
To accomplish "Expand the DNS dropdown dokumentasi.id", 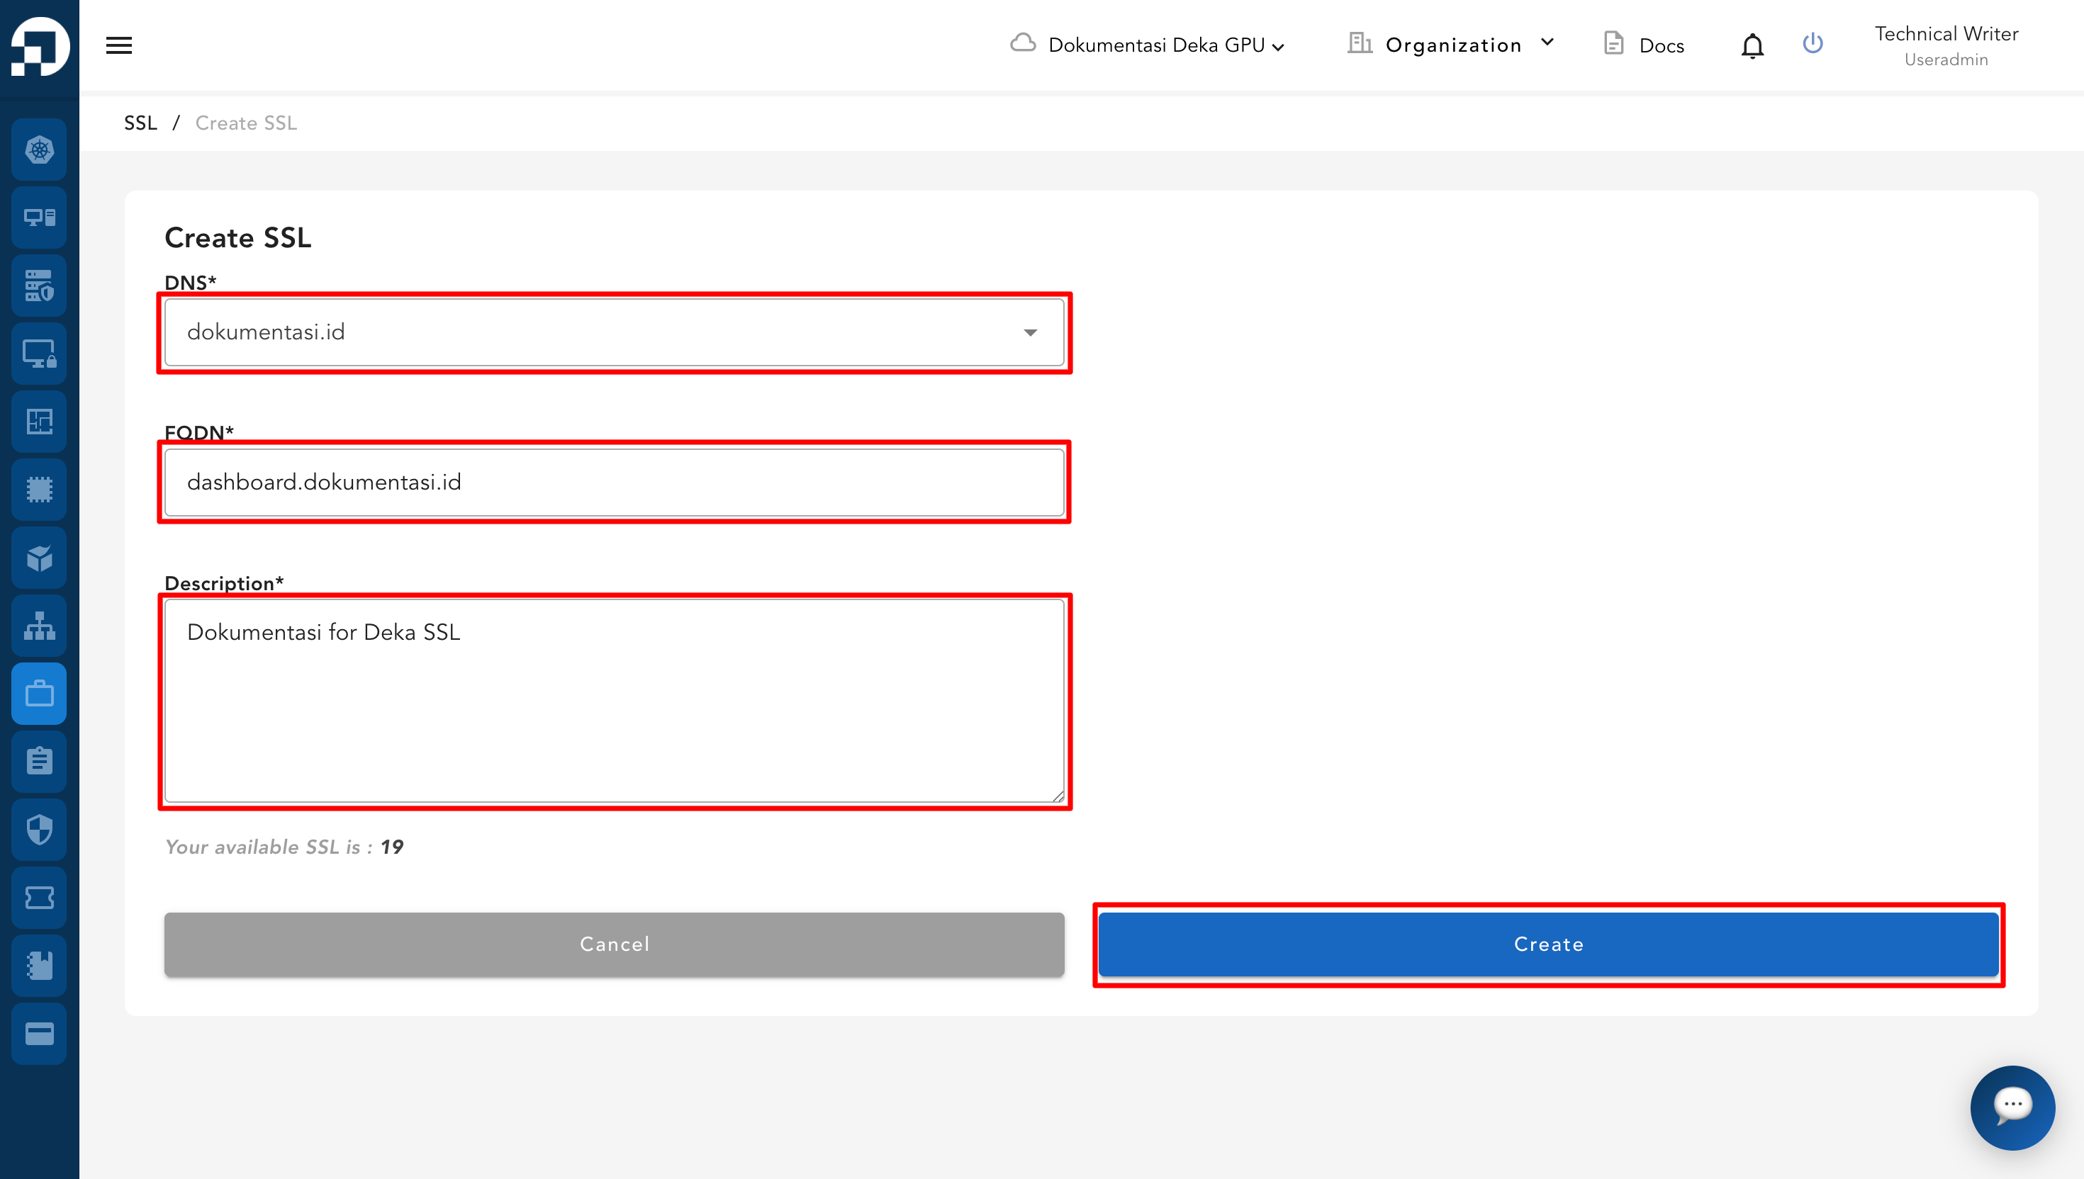I will 614,332.
